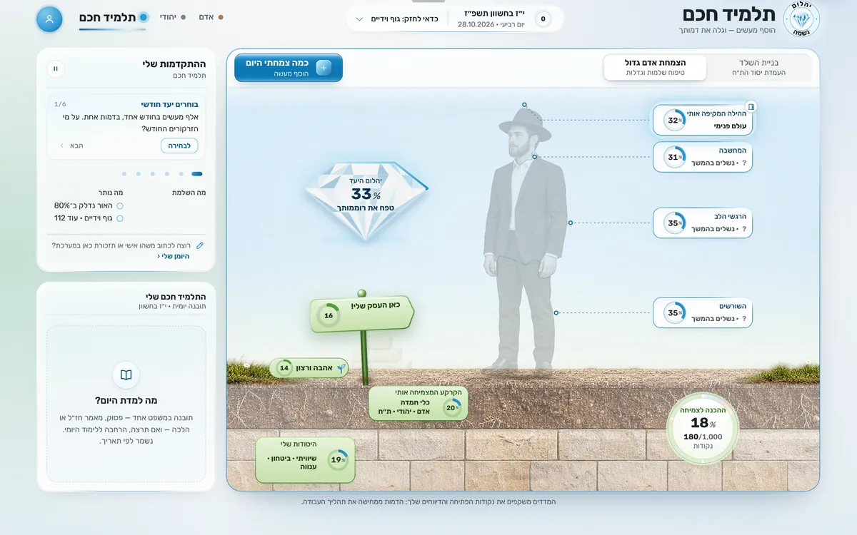
Task: Click the 19% ring on היסודות שלי
Action: [x=338, y=460]
